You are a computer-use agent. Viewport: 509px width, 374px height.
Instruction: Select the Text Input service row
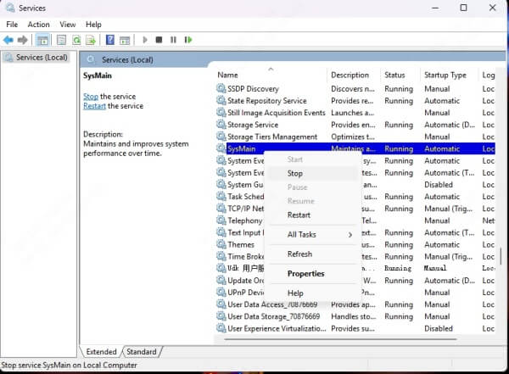pyautogui.click(x=355, y=232)
